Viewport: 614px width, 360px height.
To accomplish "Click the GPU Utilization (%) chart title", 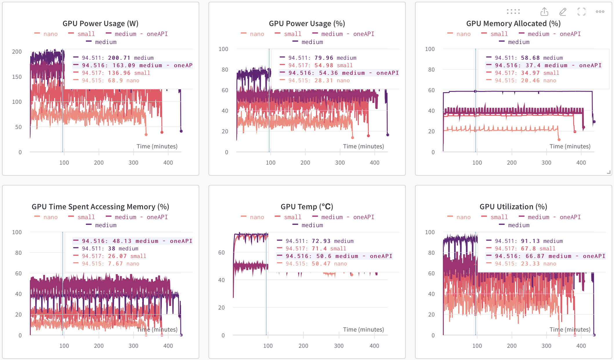I will coord(513,207).
